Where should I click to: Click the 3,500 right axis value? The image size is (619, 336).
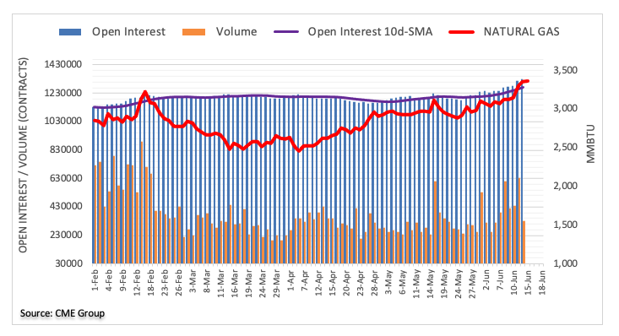(x=565, y=70)
